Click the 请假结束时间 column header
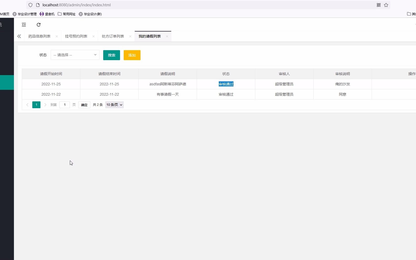This screenshot has height=260, width=416. 110,74
